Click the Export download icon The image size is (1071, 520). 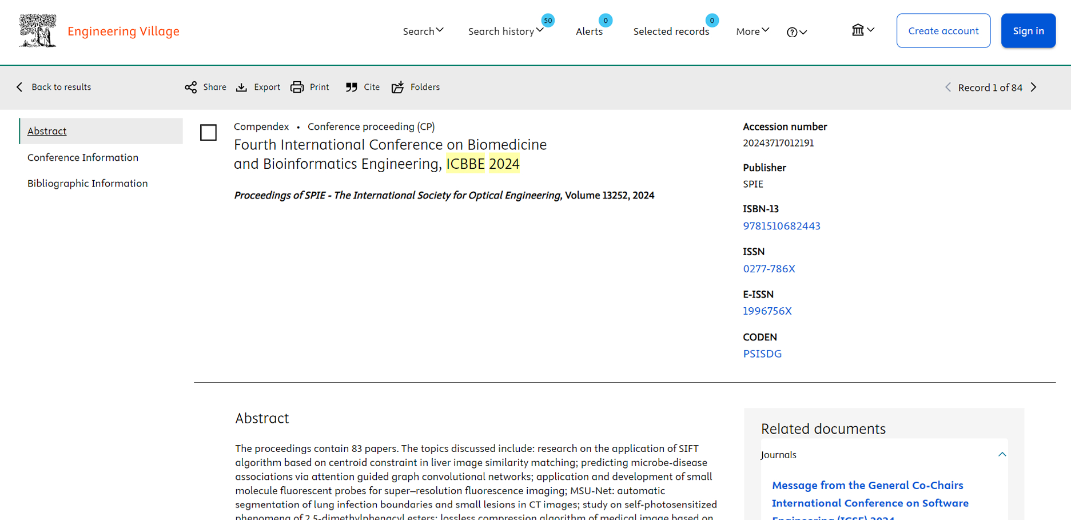click(x=242, y=87)
